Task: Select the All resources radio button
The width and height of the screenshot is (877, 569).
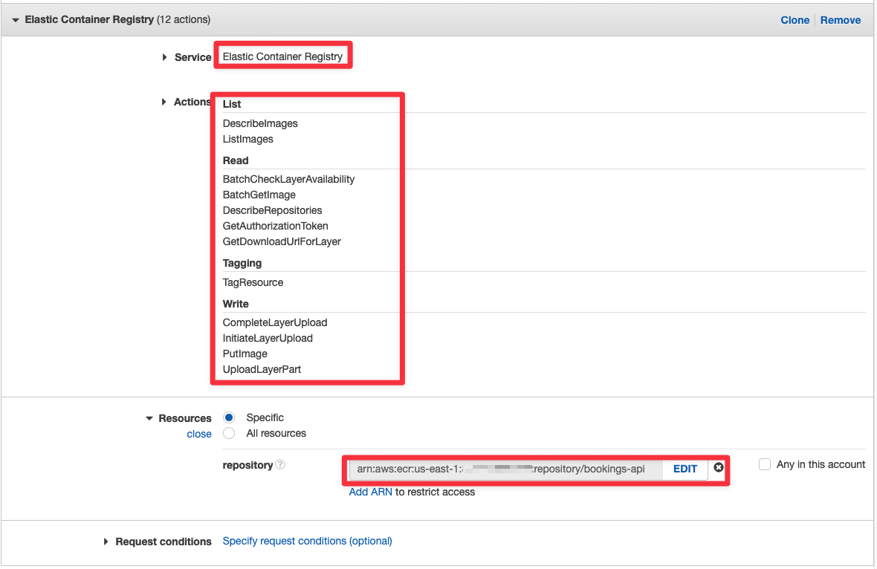Action: 229,433
